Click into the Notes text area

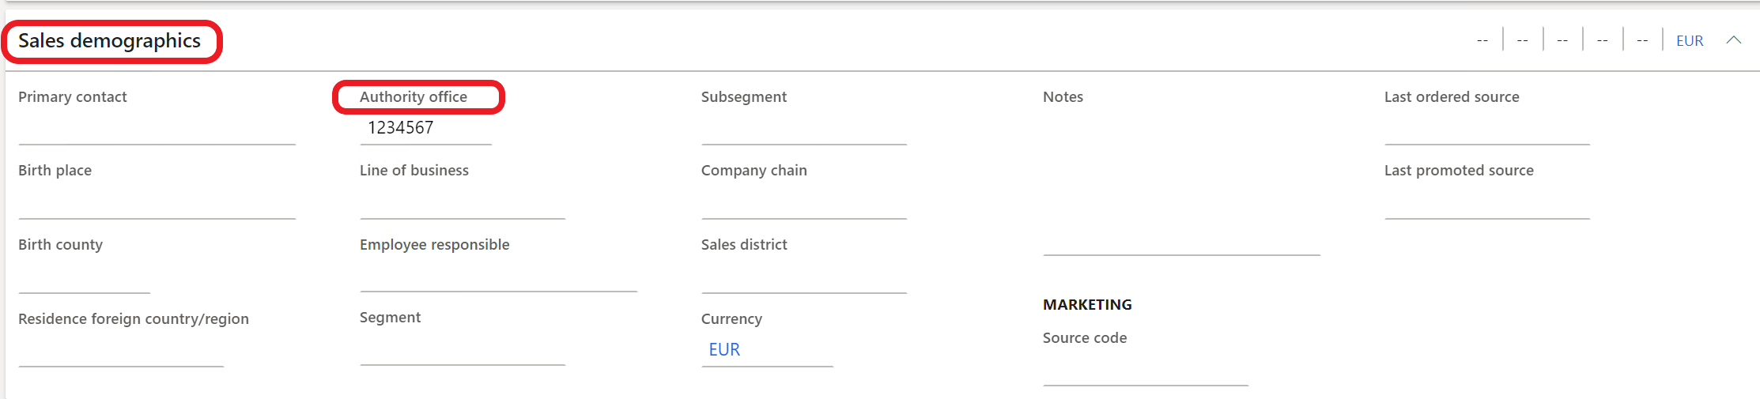(x=1181, y=182)
